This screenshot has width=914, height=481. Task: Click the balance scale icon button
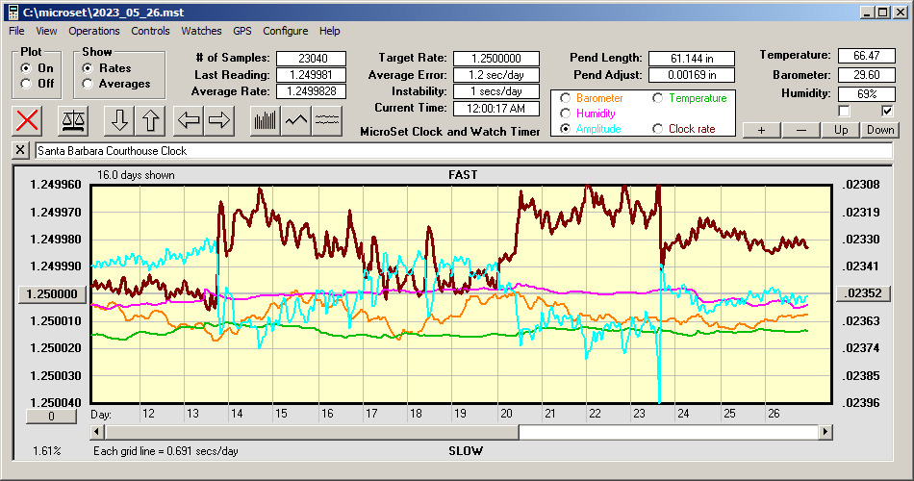pos(72,120)
